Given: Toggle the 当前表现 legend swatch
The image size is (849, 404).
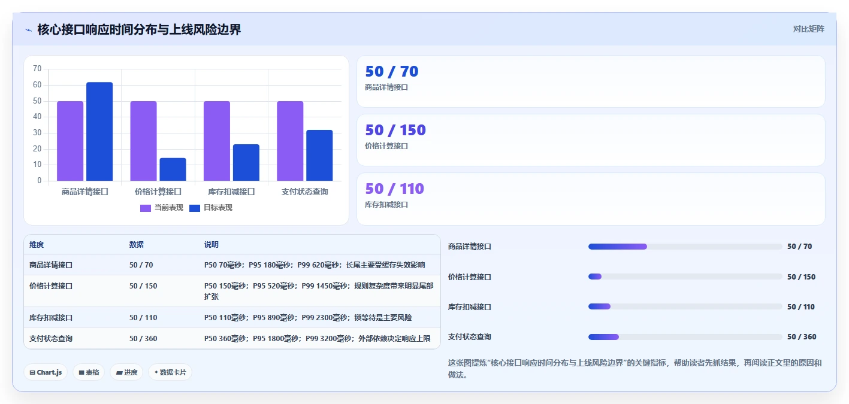Looking at the screenshot, I should click(146, 208).
